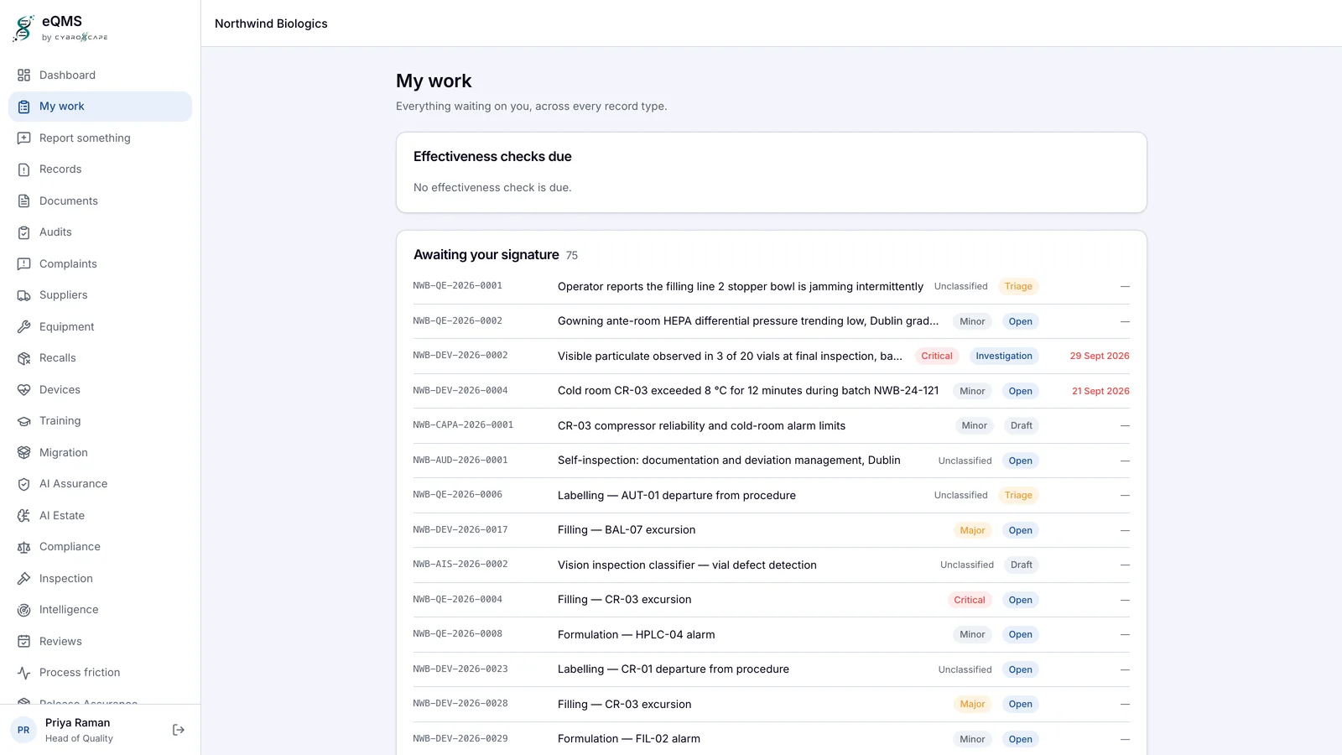Click the My work clipboard icon
Viewport: 1342px width, 755px height.
pyautogui.click(x=23, y=107)
